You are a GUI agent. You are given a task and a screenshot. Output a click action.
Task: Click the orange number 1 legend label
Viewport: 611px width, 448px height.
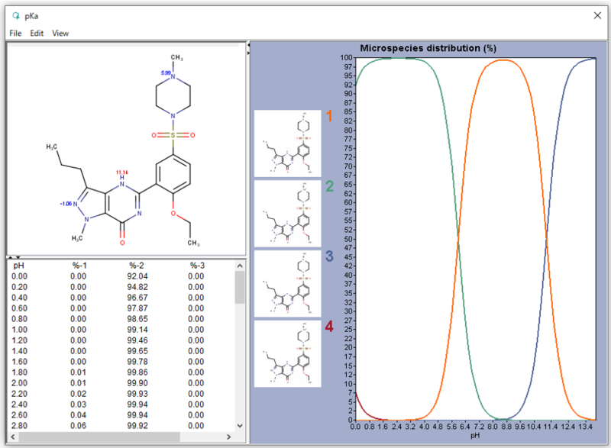coord(329,116)
